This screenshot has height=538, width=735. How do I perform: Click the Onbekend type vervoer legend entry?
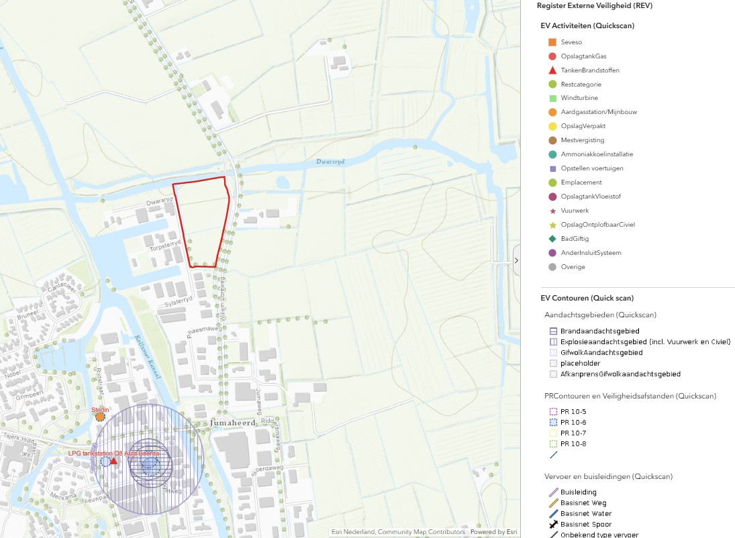pos(599,535)
